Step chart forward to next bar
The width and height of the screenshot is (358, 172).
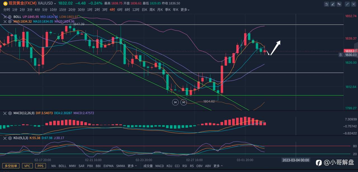pyautogui.click(x=183, y=102)
